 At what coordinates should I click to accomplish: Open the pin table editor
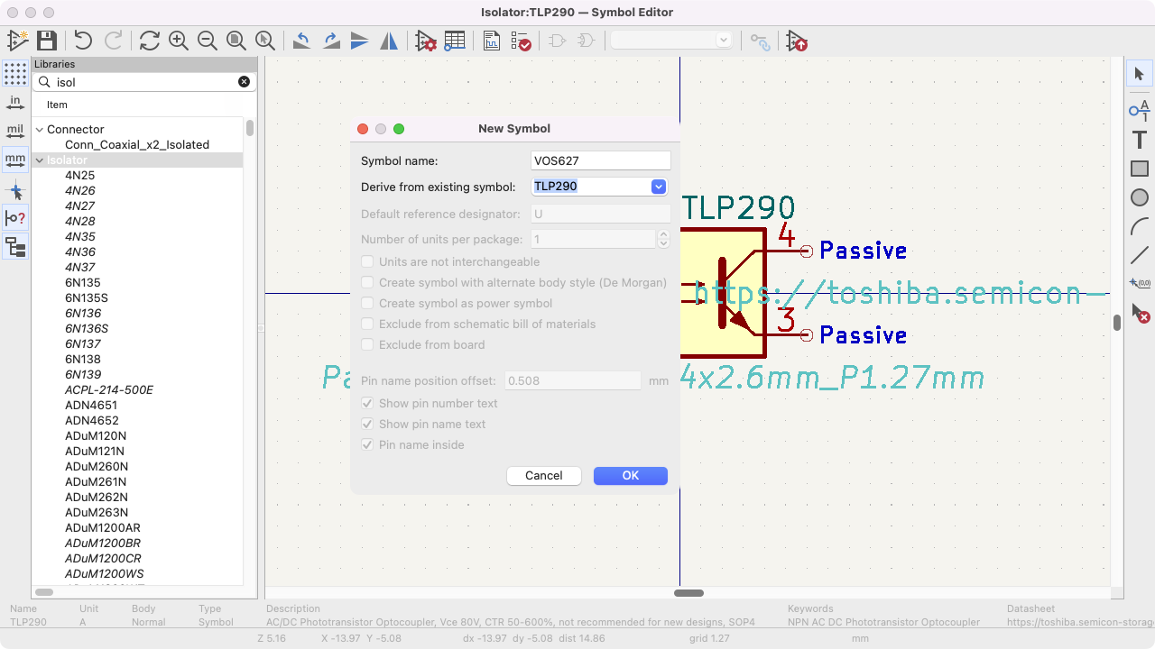pyautogui.click(x=455, y=41)
